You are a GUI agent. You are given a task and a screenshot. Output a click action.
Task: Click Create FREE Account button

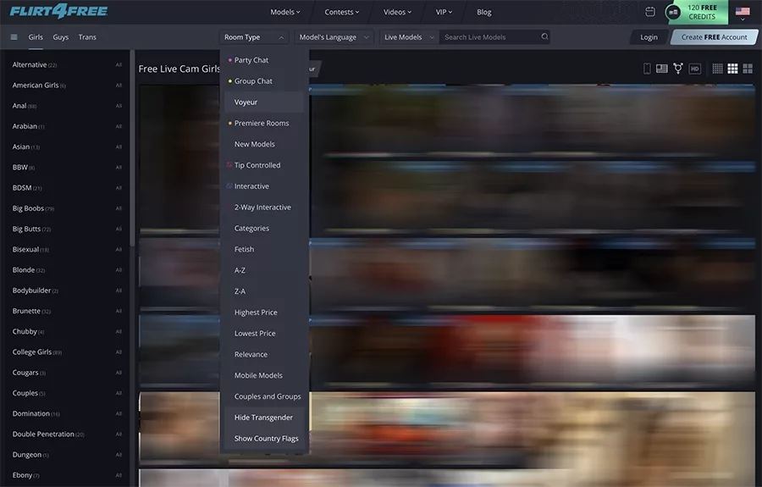(x=714, y=37)
